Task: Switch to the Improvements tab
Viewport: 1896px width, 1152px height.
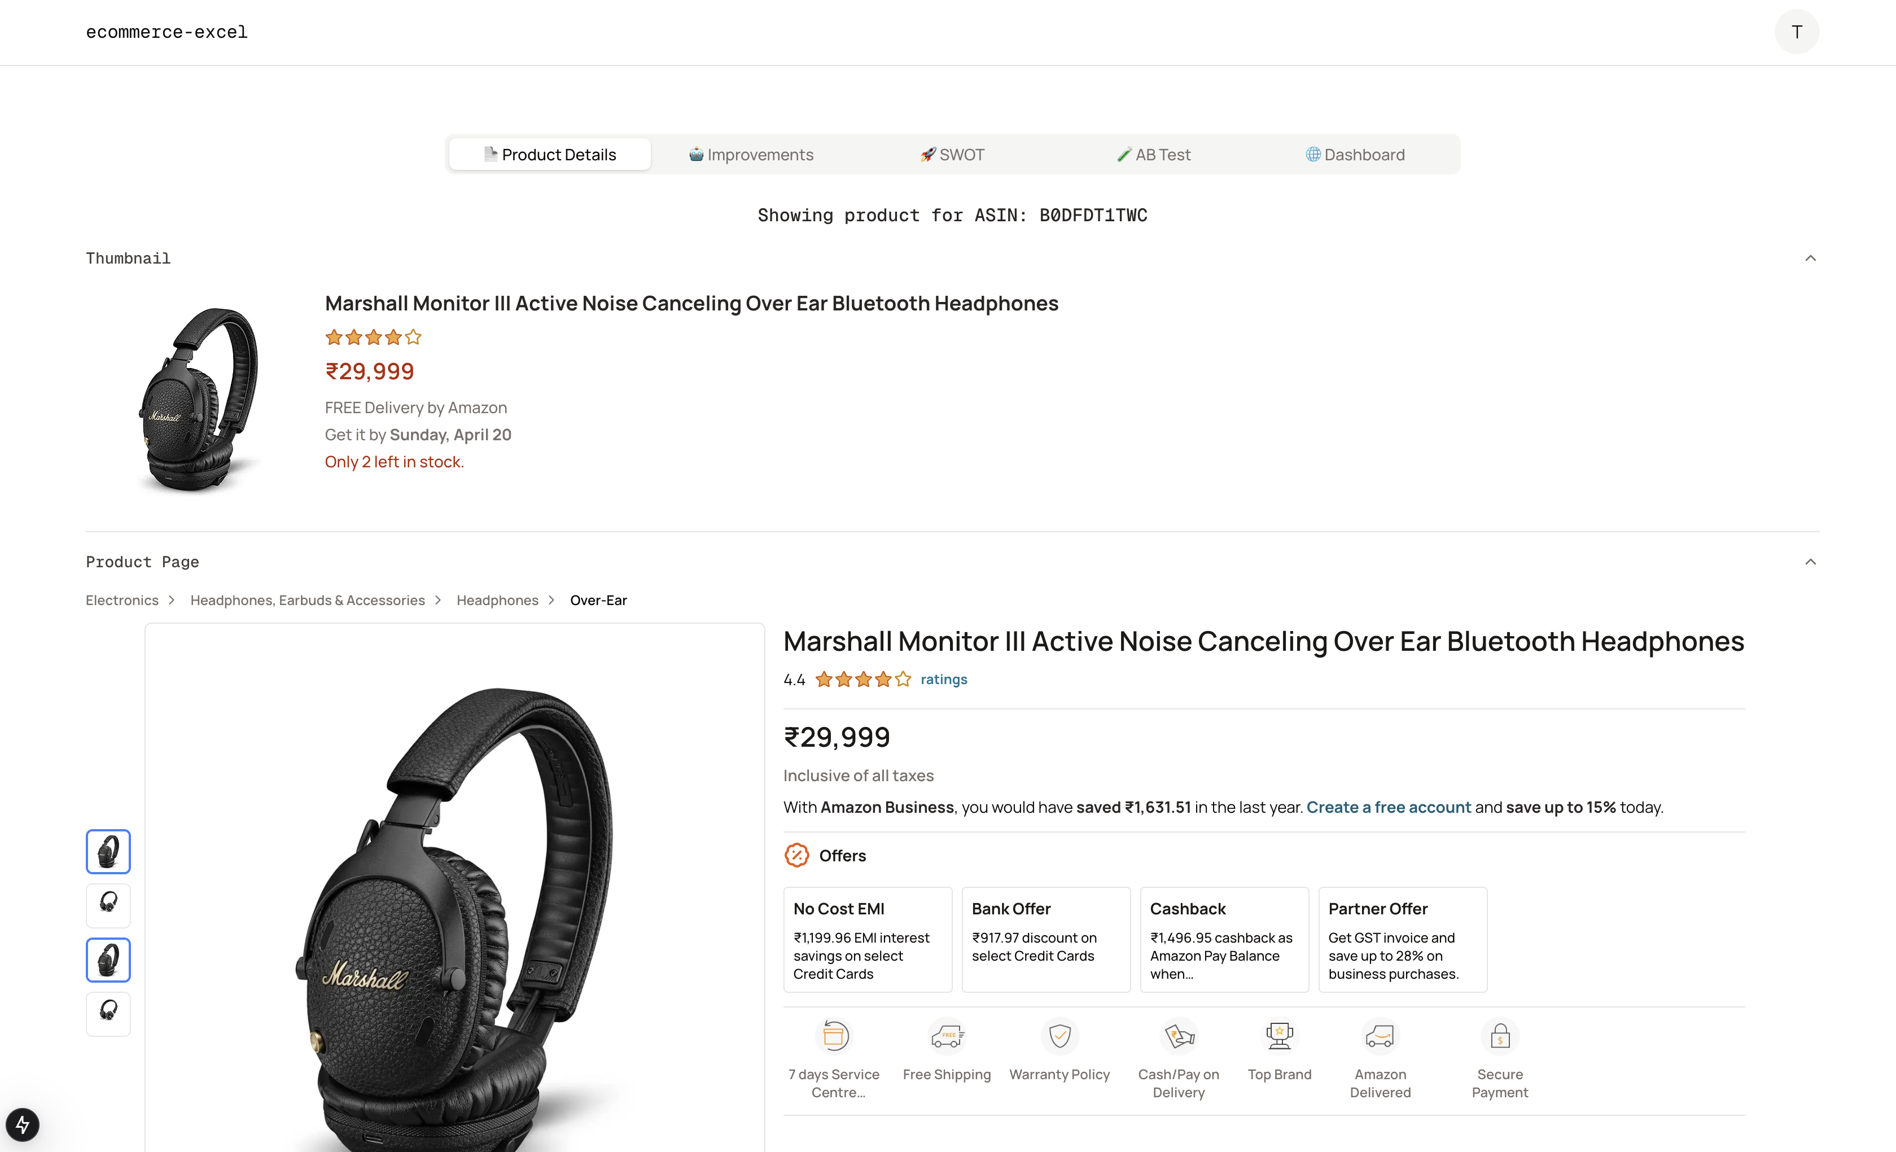Action: [x=751, y=155]
